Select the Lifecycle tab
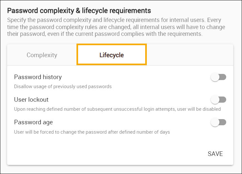 (112, 55)
